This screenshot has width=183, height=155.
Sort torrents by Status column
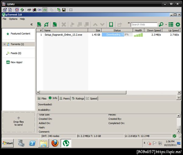click(117, 30)
